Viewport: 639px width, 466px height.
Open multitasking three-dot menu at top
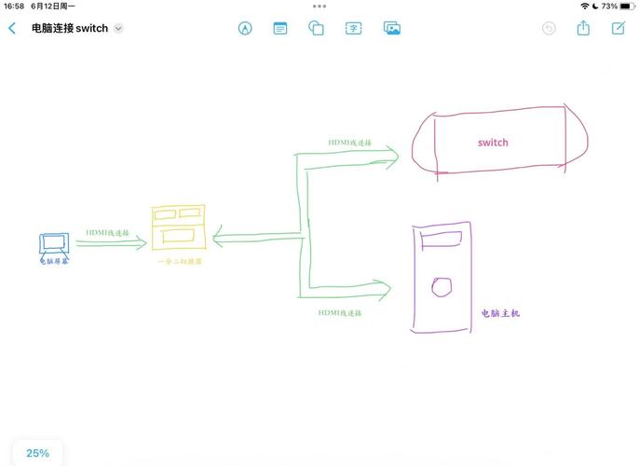(319, 5)
